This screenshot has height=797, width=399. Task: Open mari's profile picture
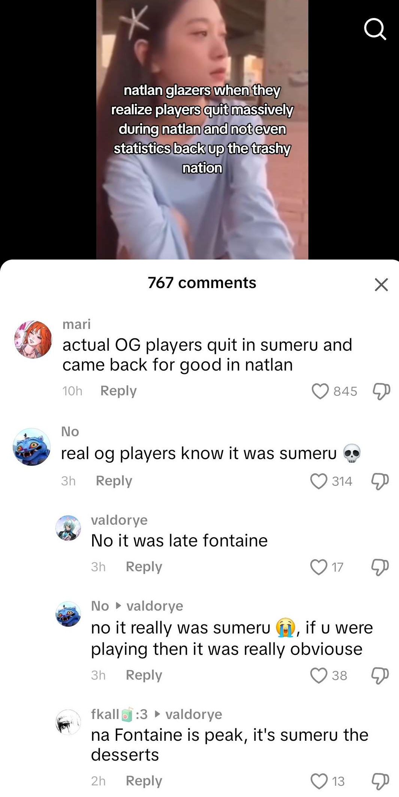[33, 339]
